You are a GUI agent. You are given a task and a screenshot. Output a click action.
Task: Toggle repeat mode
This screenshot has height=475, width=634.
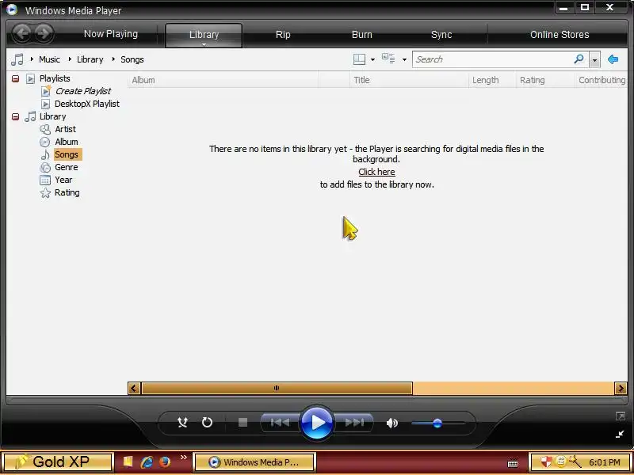[207, 423]
